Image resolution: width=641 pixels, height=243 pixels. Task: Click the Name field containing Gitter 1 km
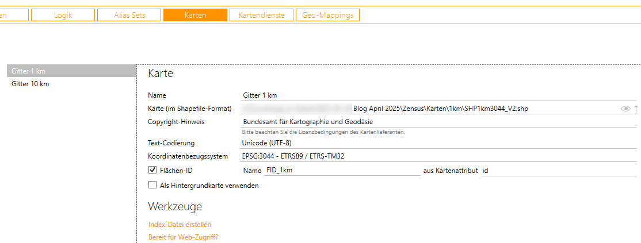[x=437, y=95]
